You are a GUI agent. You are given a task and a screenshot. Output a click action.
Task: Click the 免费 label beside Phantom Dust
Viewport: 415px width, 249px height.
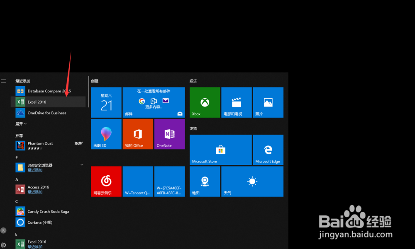coord(78,143)
